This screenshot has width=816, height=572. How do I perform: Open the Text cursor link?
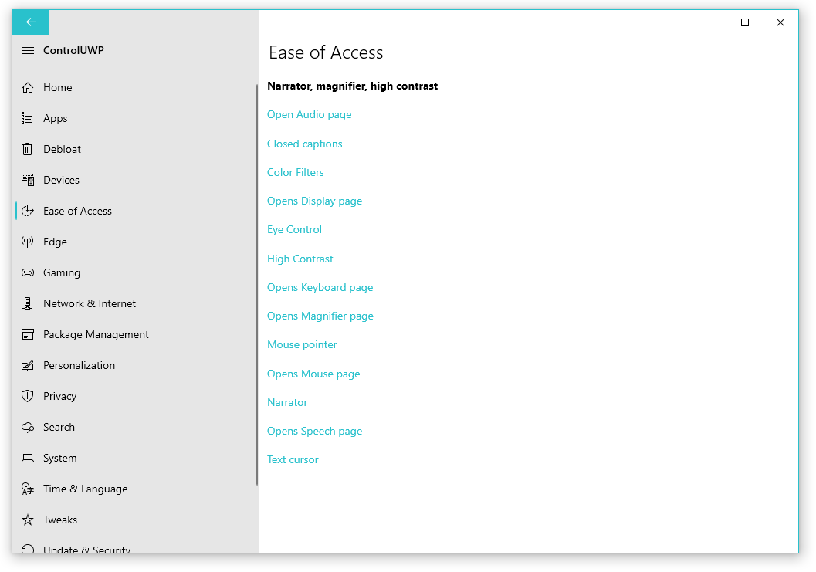tap(293, 459)
